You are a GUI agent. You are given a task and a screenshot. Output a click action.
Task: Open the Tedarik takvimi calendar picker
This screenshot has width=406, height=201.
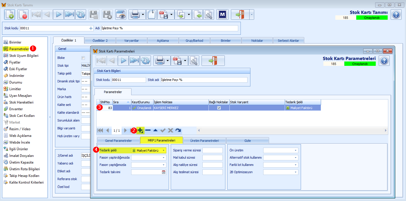click(164, 172)
